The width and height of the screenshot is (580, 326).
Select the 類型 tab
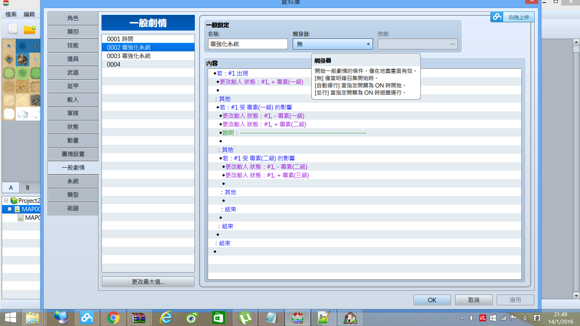(x=73, y=195)
